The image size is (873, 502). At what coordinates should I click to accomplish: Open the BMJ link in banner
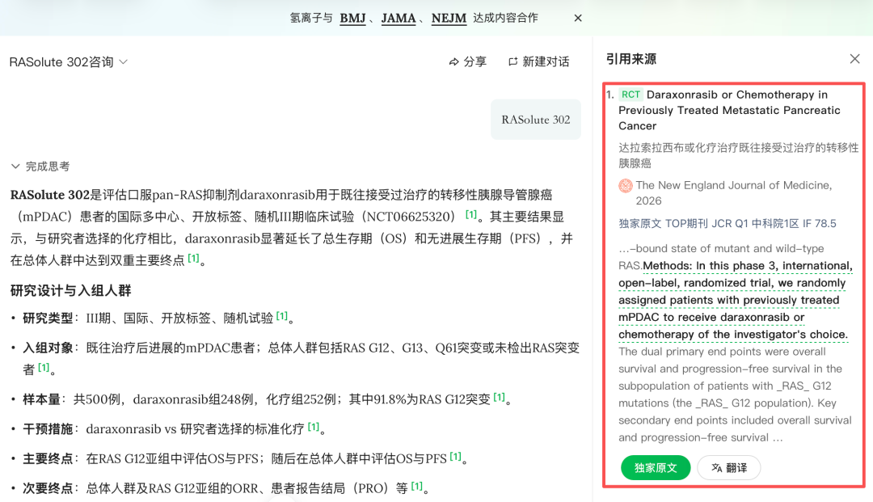pos(353,19)
